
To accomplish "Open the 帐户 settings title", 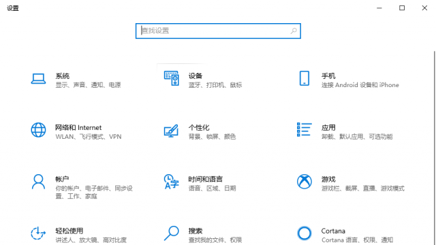I will pos(62,179).
